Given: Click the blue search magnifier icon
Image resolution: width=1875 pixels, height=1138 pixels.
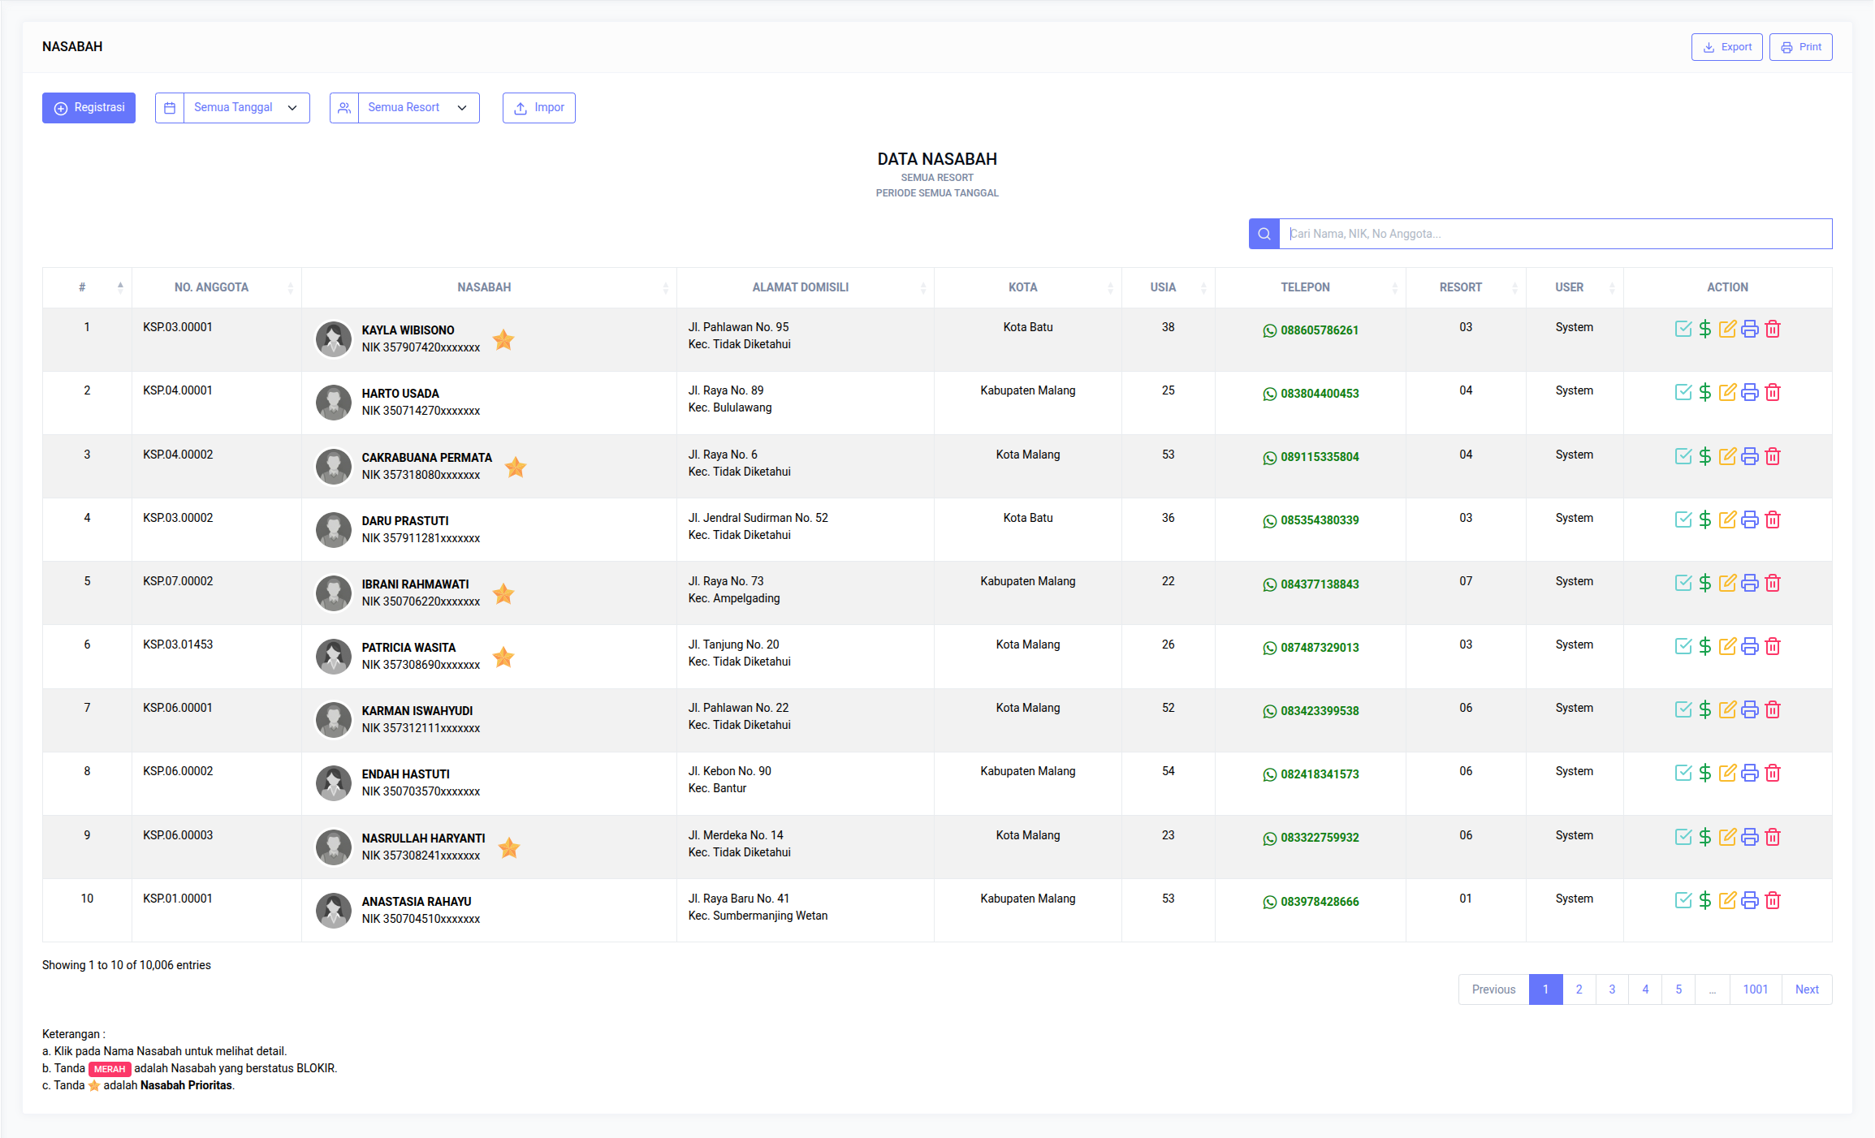Looking at the screenshot, I should (1264, 234).
